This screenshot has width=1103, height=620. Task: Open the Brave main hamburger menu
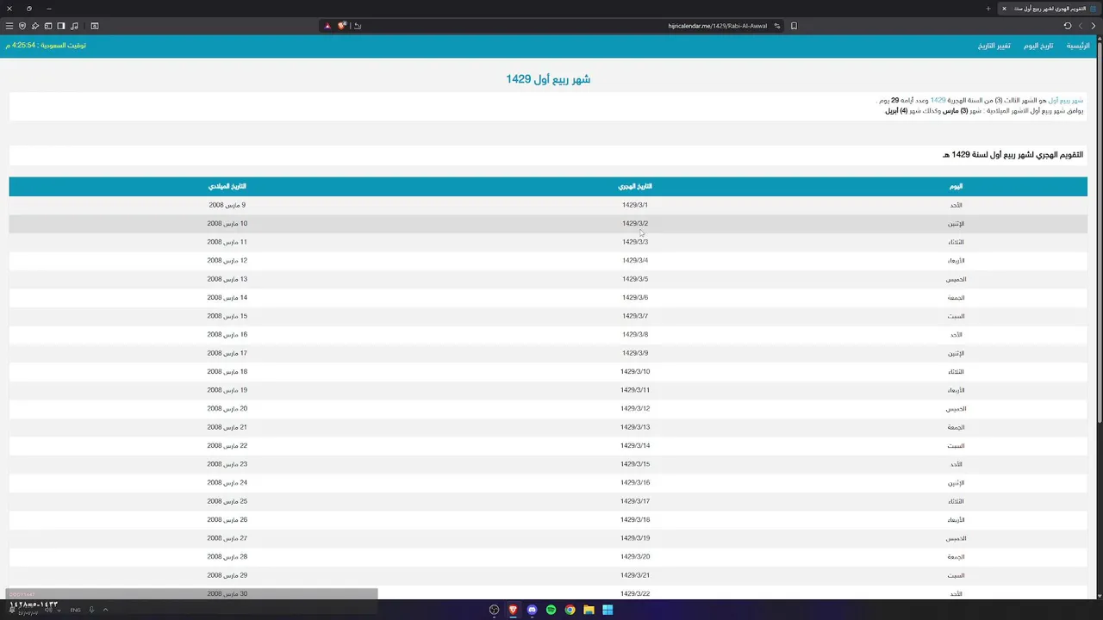[x=9, y=26]
